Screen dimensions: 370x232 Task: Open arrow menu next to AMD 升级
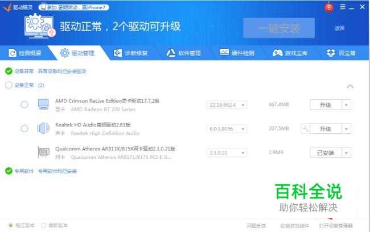coord(347,105)
